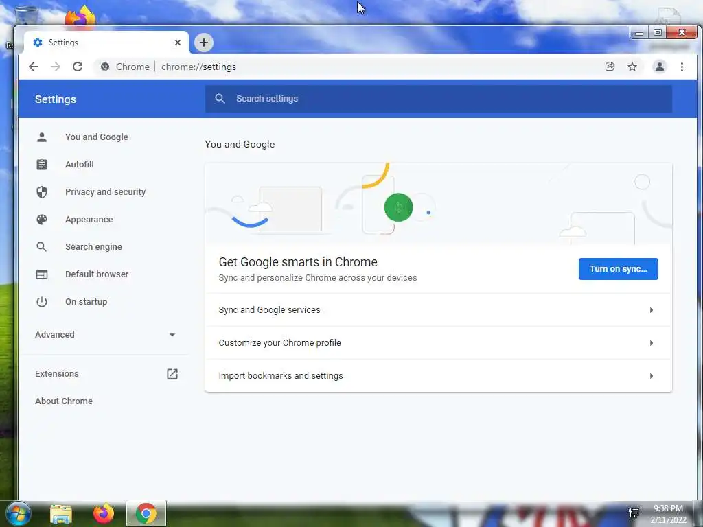703x527 pixels.
Task: Click the arrow on Sync and Google services row
Action: click(652, 310)
